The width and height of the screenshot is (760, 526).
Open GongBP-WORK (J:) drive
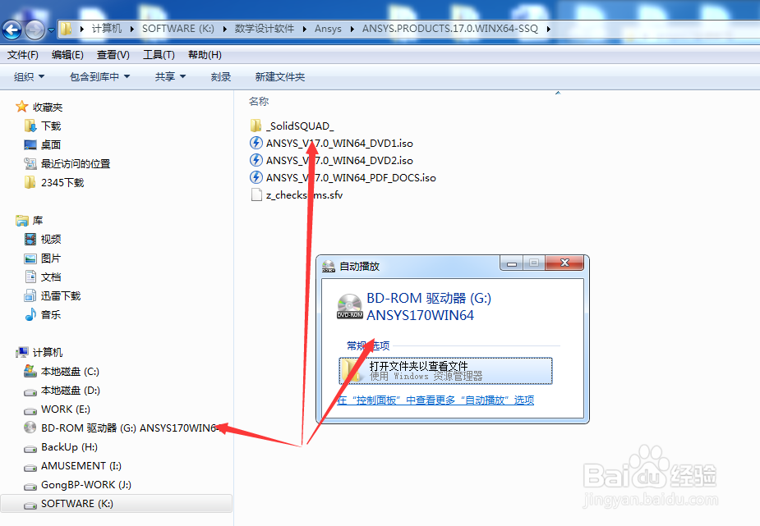pyautogui.click(x=85, y=484)
